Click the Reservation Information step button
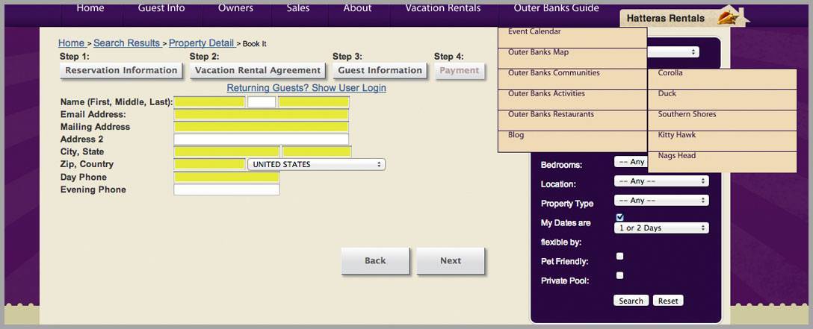The width and height of the screenshot is (813, 329). click(121, 70)
